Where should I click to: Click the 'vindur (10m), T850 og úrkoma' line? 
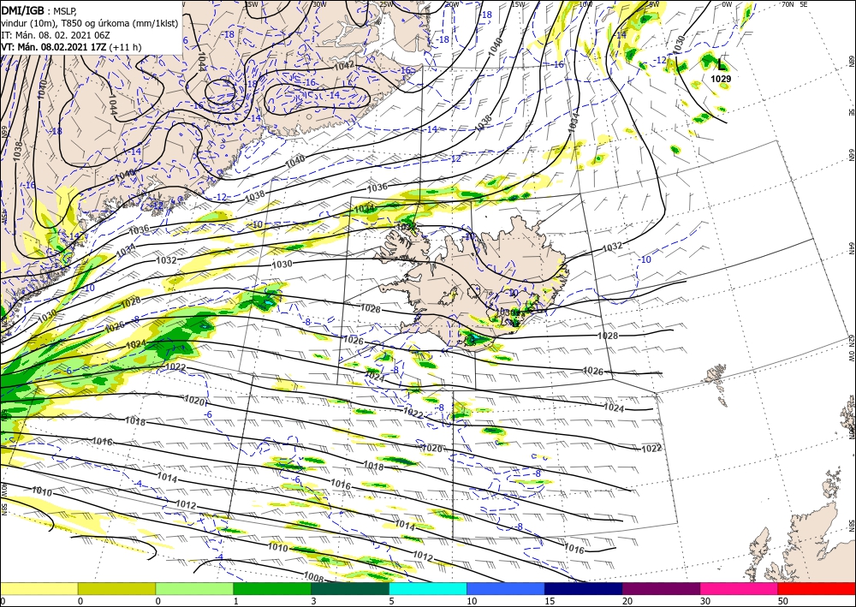pos(89,22)
